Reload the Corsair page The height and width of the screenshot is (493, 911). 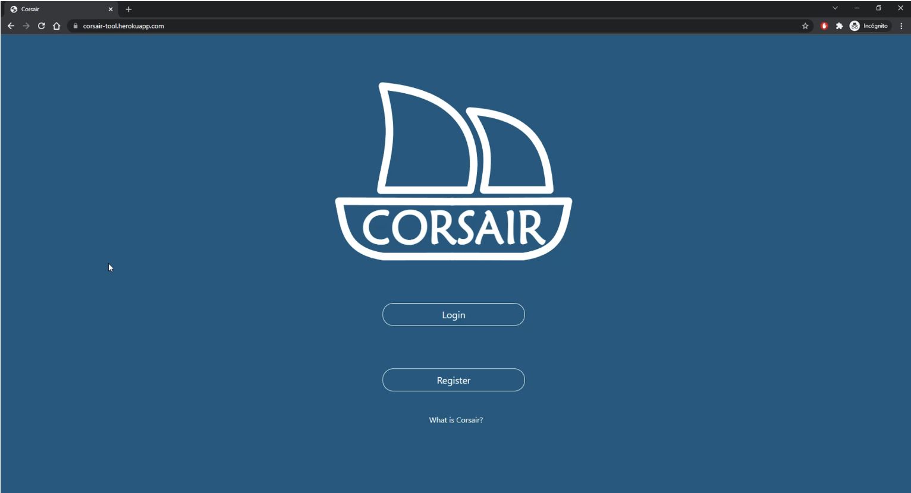click(x=41, y=26)
